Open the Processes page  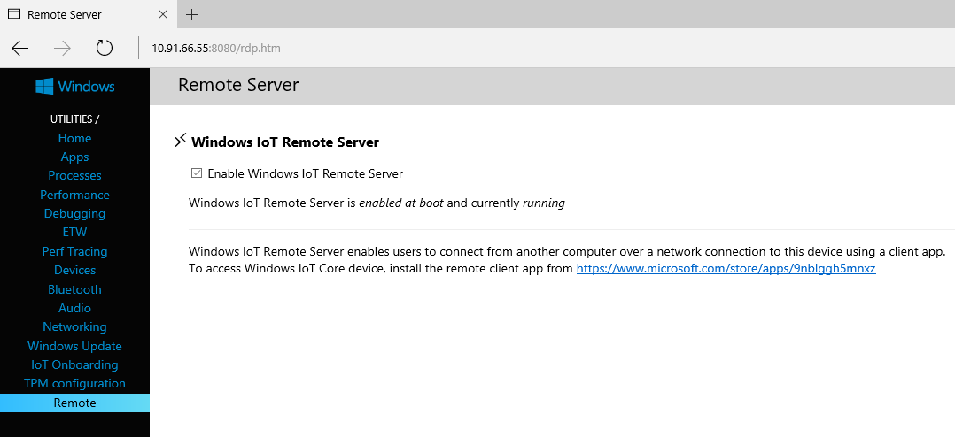click(x=74, y=175)
